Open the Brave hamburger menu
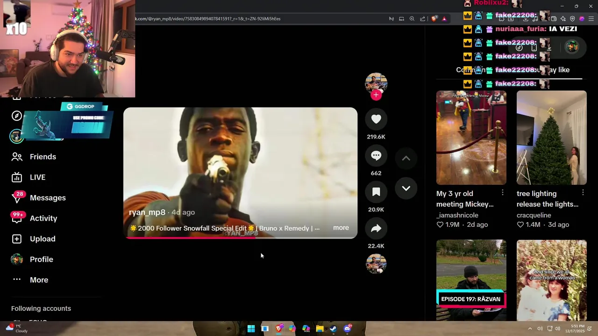 pyautogui.click(x=591, y=19)
